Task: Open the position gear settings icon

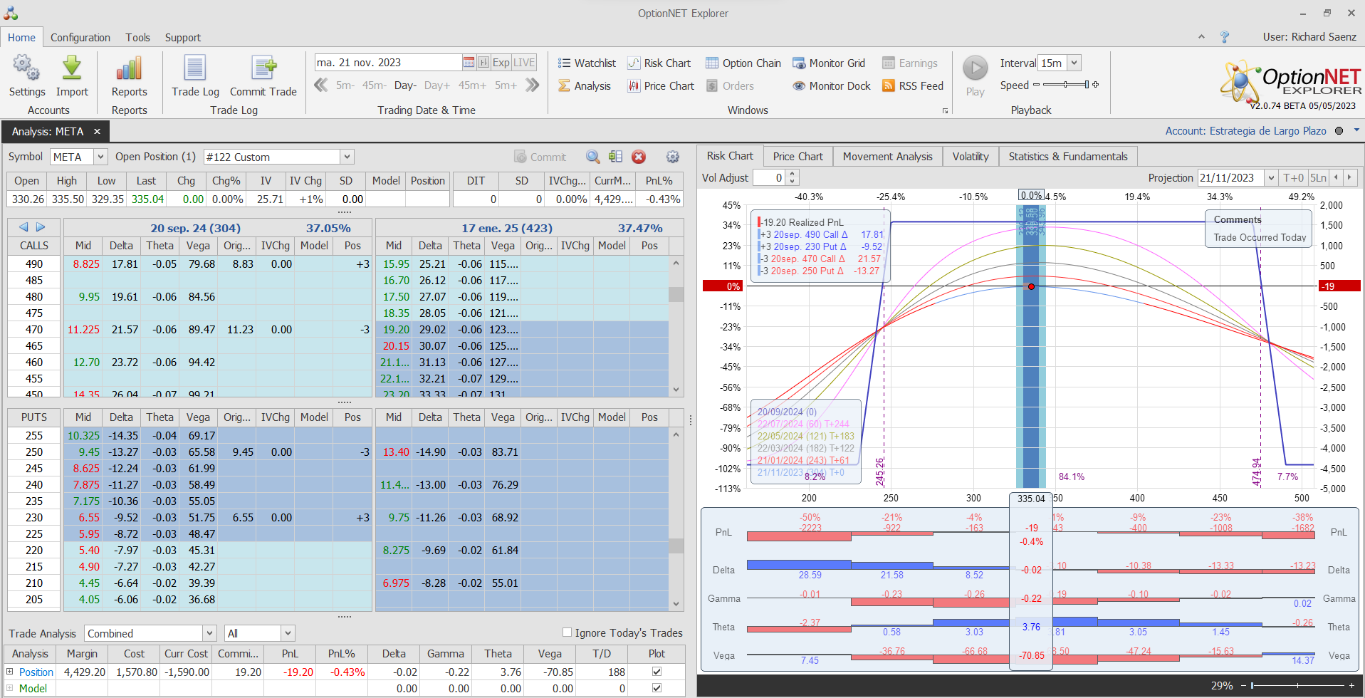Action: click(672, 157)
